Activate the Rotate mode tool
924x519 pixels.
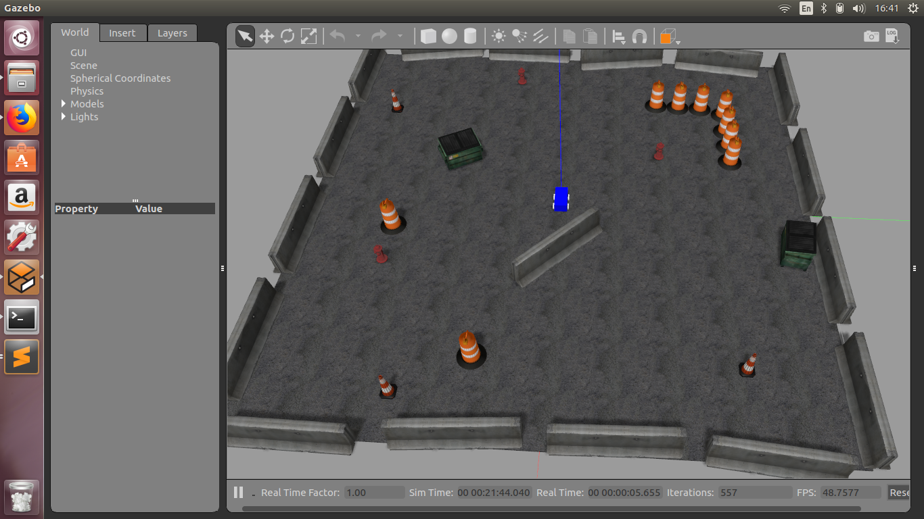(287, 36)
